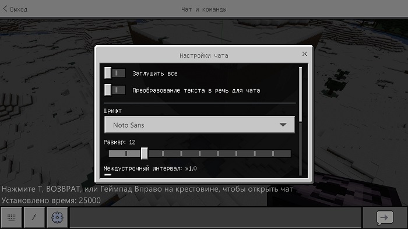408x229 pixels.
Task: Click the Размер slider handle
Action: tap(145, 153)
